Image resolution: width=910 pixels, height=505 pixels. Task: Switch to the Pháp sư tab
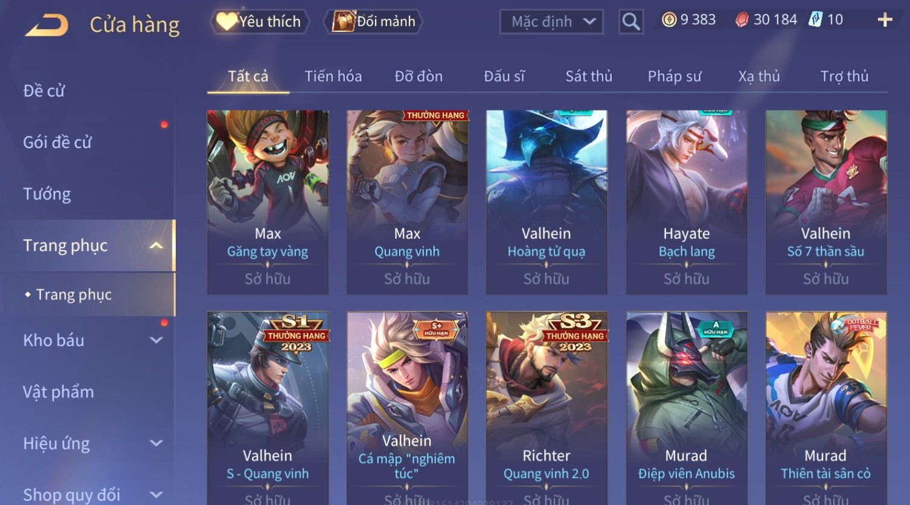tap(674, 76)
